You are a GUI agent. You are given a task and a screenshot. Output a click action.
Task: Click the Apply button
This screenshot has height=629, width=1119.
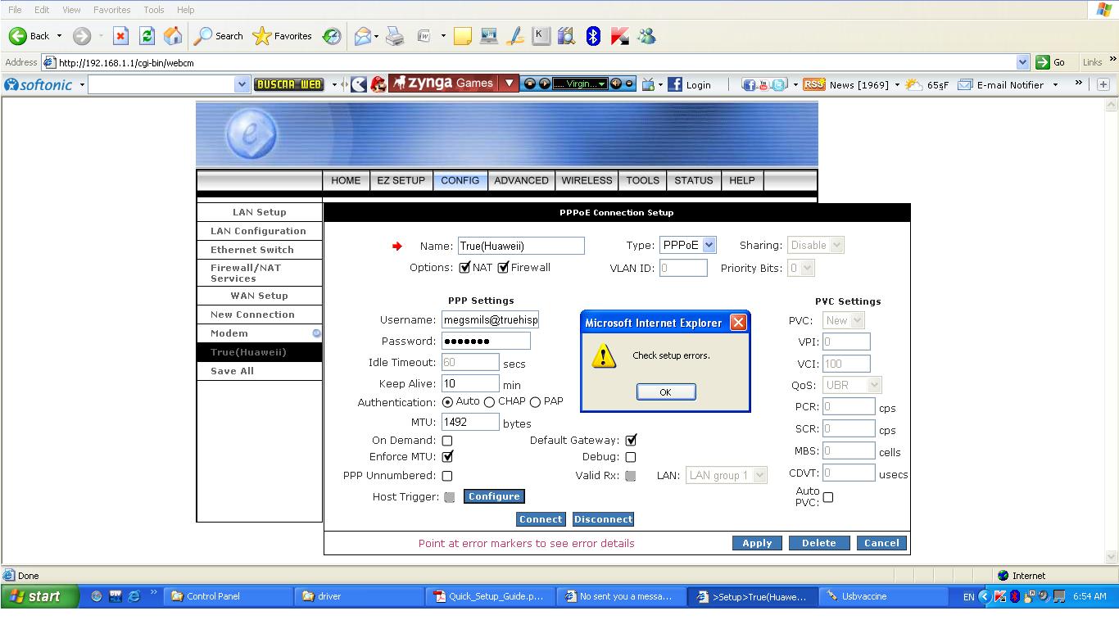pos(757,543)
